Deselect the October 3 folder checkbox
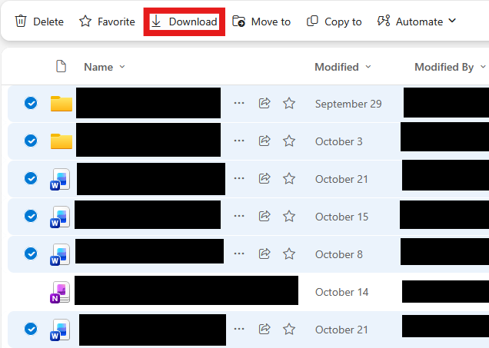Image resolution: width=489 pixels, height=348 pixels. click(31, 141)
